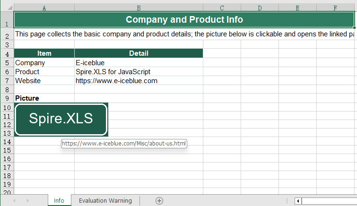Select column E header
This screenshot has width=357, height=206.
click(297, 8)
